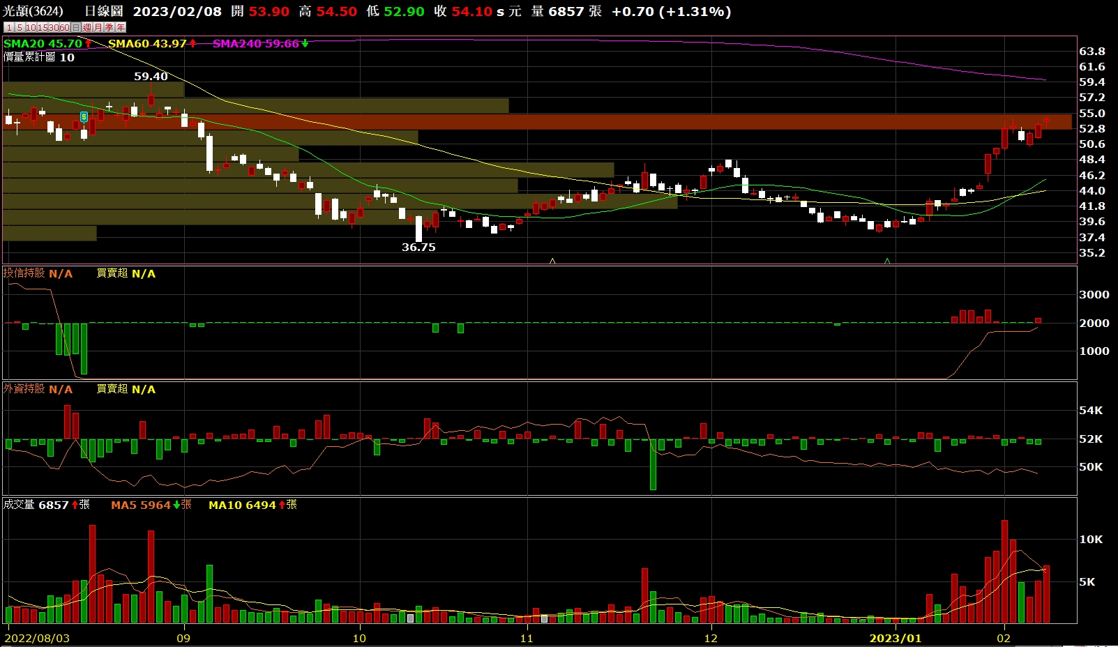The width and height of the screenshot is (1118, 647).
Task: Click the 36.75 low price annotation
Action: tap(418, 247)
